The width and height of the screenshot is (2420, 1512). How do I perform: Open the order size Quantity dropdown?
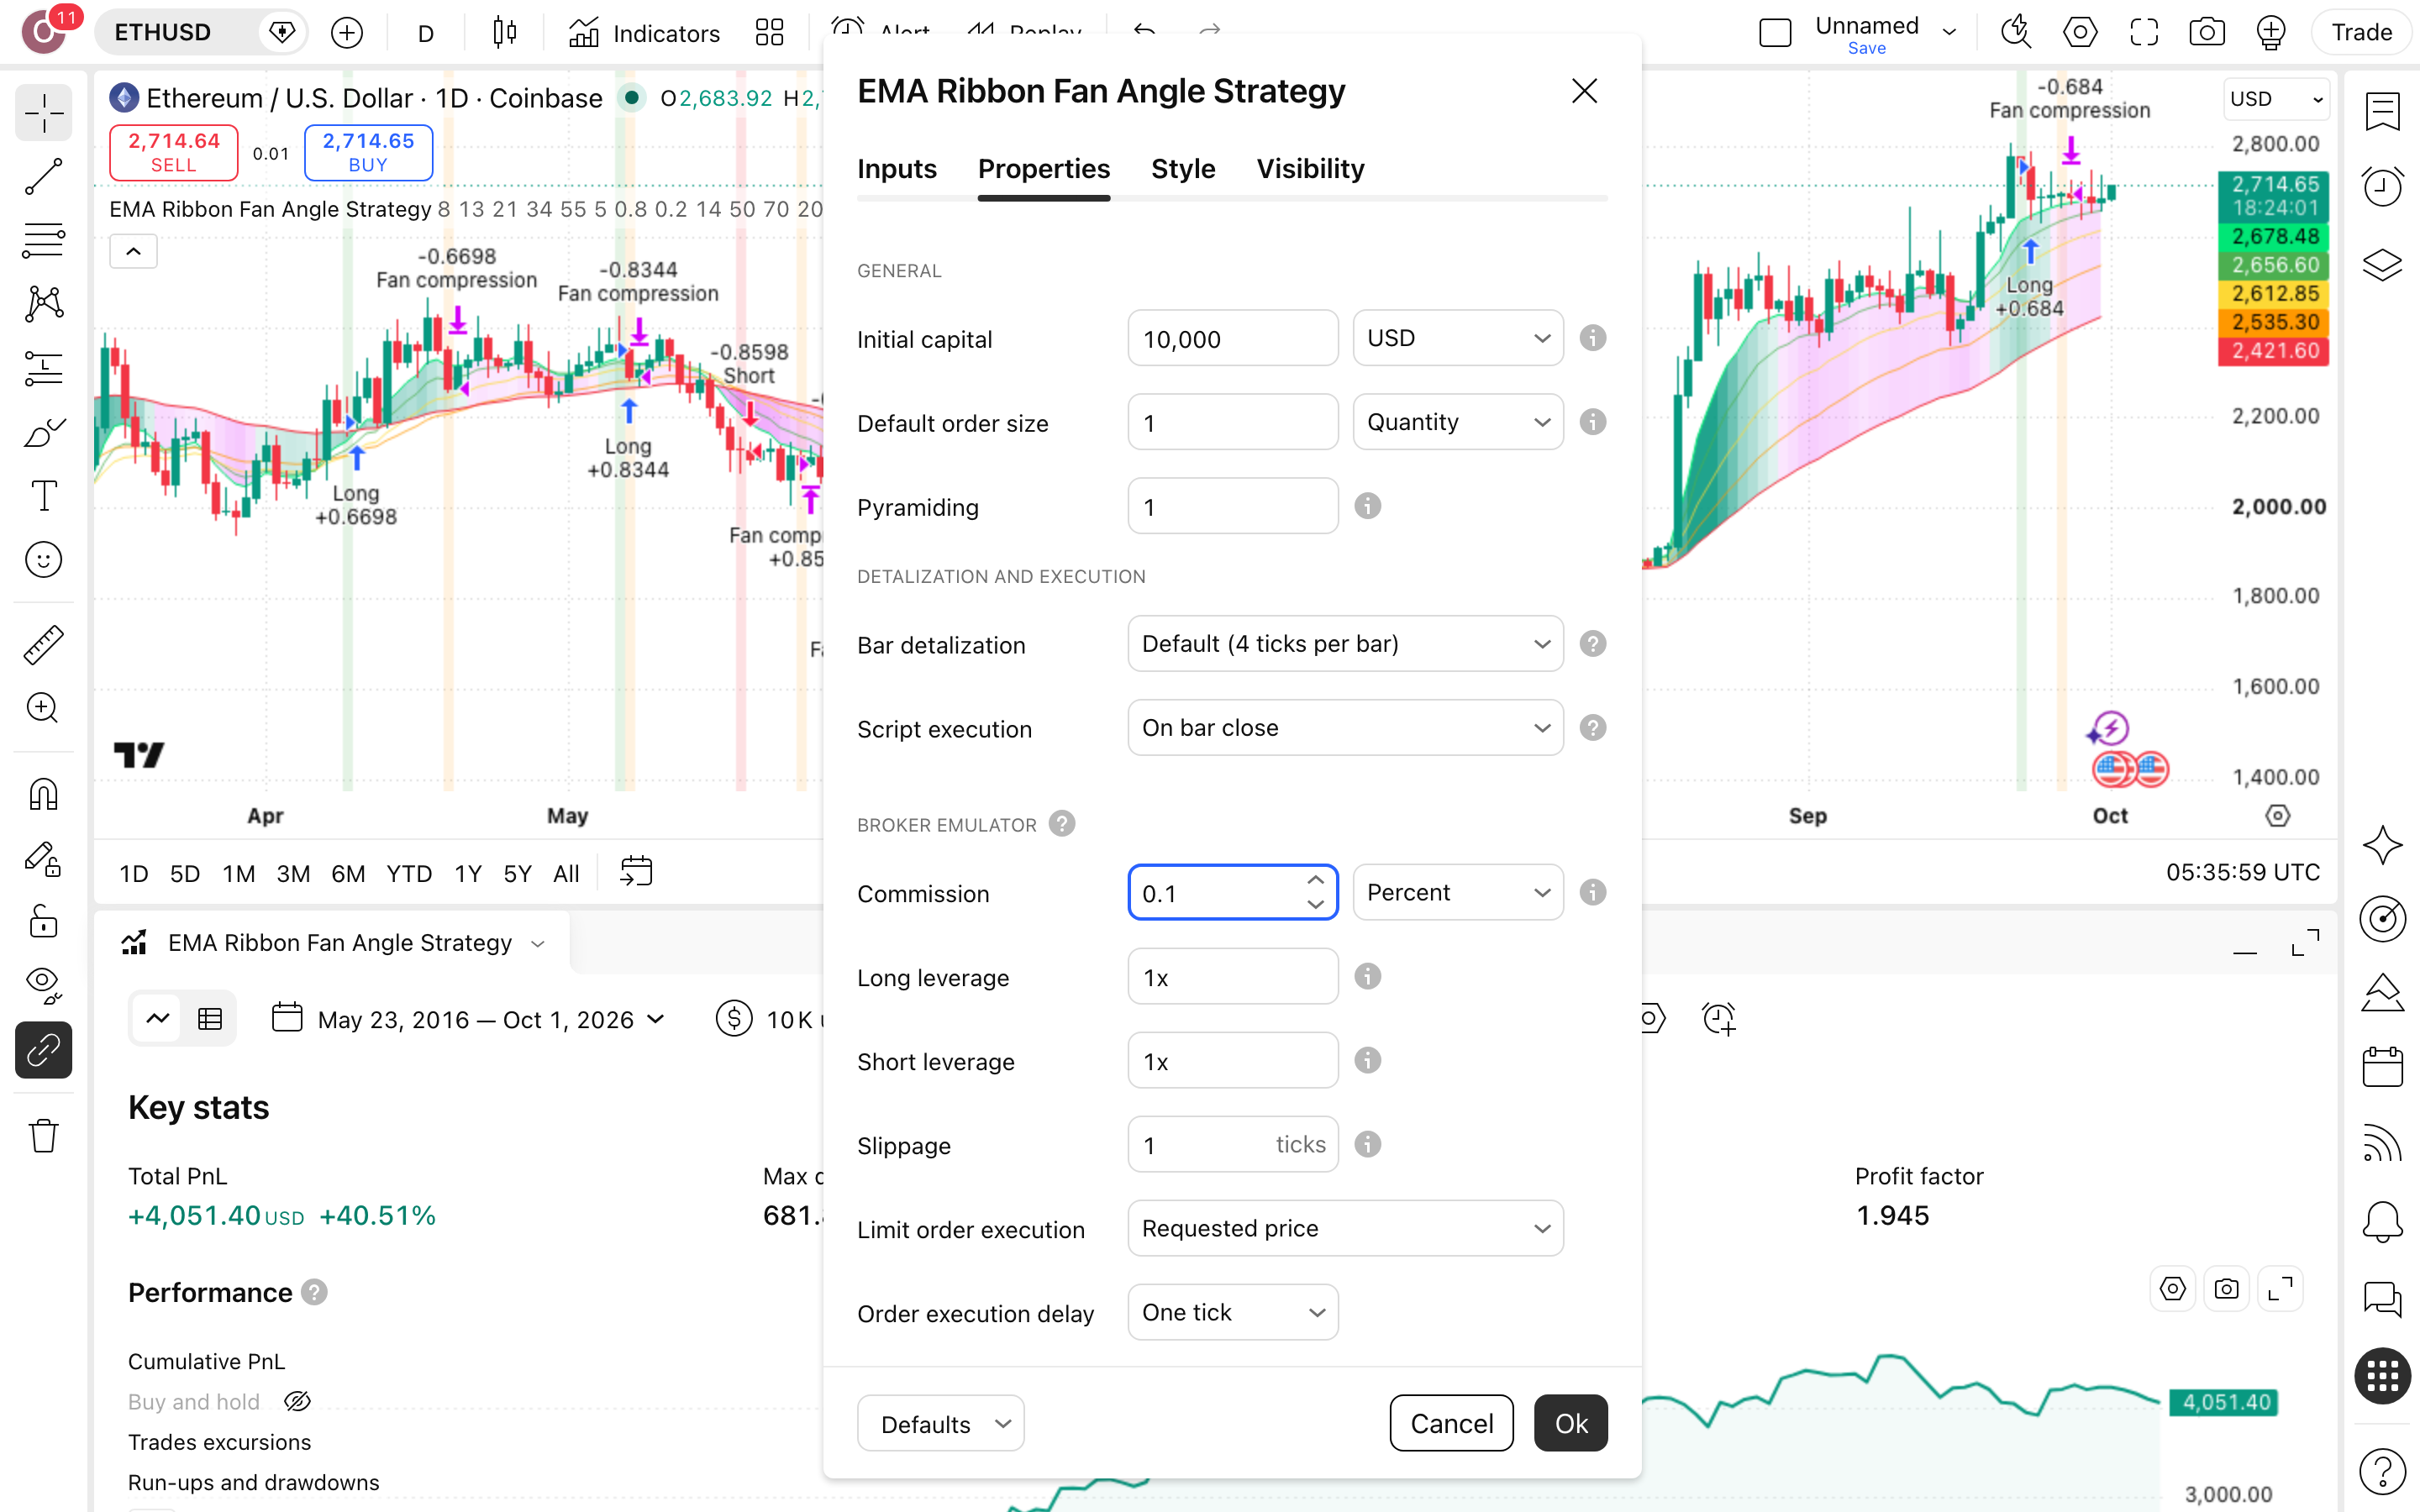point(1457,422)
